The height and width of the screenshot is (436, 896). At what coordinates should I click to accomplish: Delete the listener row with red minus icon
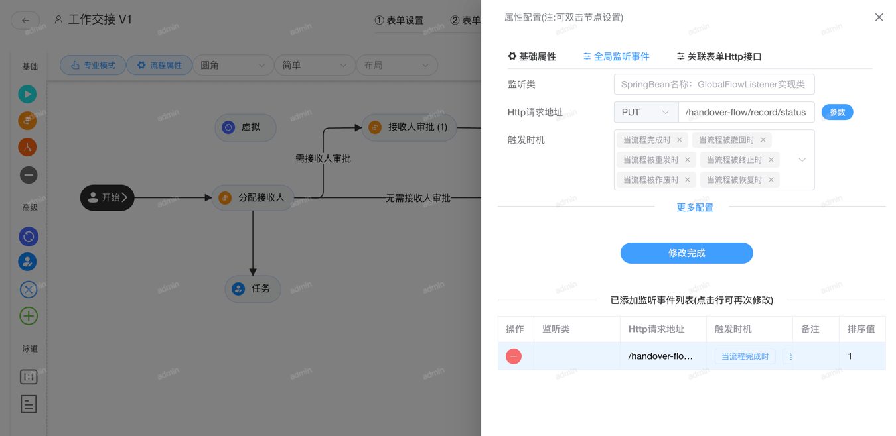tap(513, 356)
